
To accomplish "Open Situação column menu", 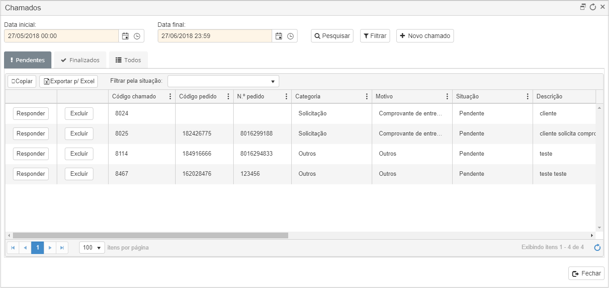I will [527, 97].
